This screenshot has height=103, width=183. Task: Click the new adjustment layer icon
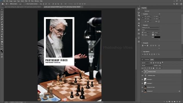(x=172, y=102)
